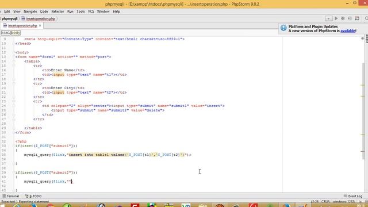Select the insertoperation.php editor tab

(x=22, y=25)
